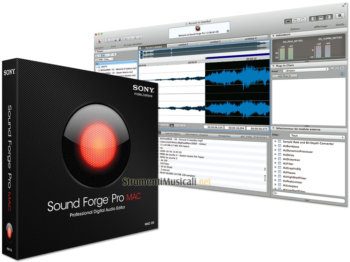Click the Add Plug-In button
The width and height of the screenshot is (350, 262).
coord(284,76)
